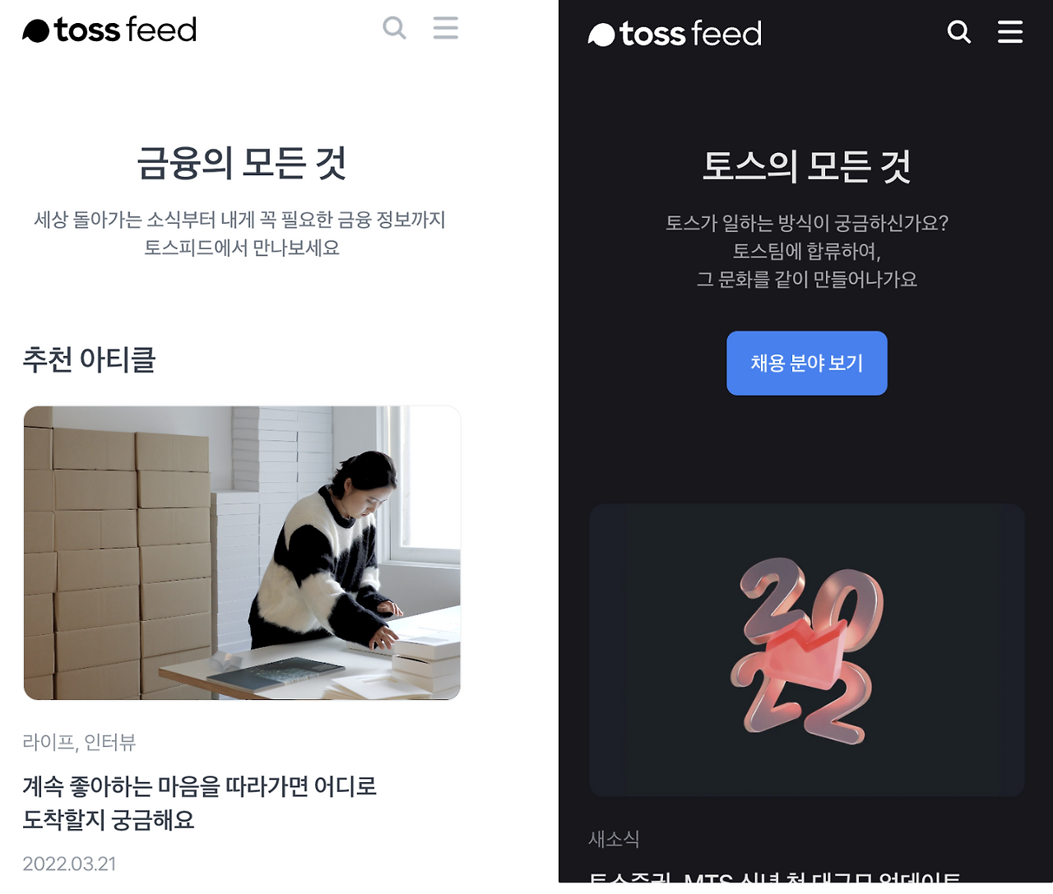Open hamburger menu on dark screen

(x=1010, y=32)
